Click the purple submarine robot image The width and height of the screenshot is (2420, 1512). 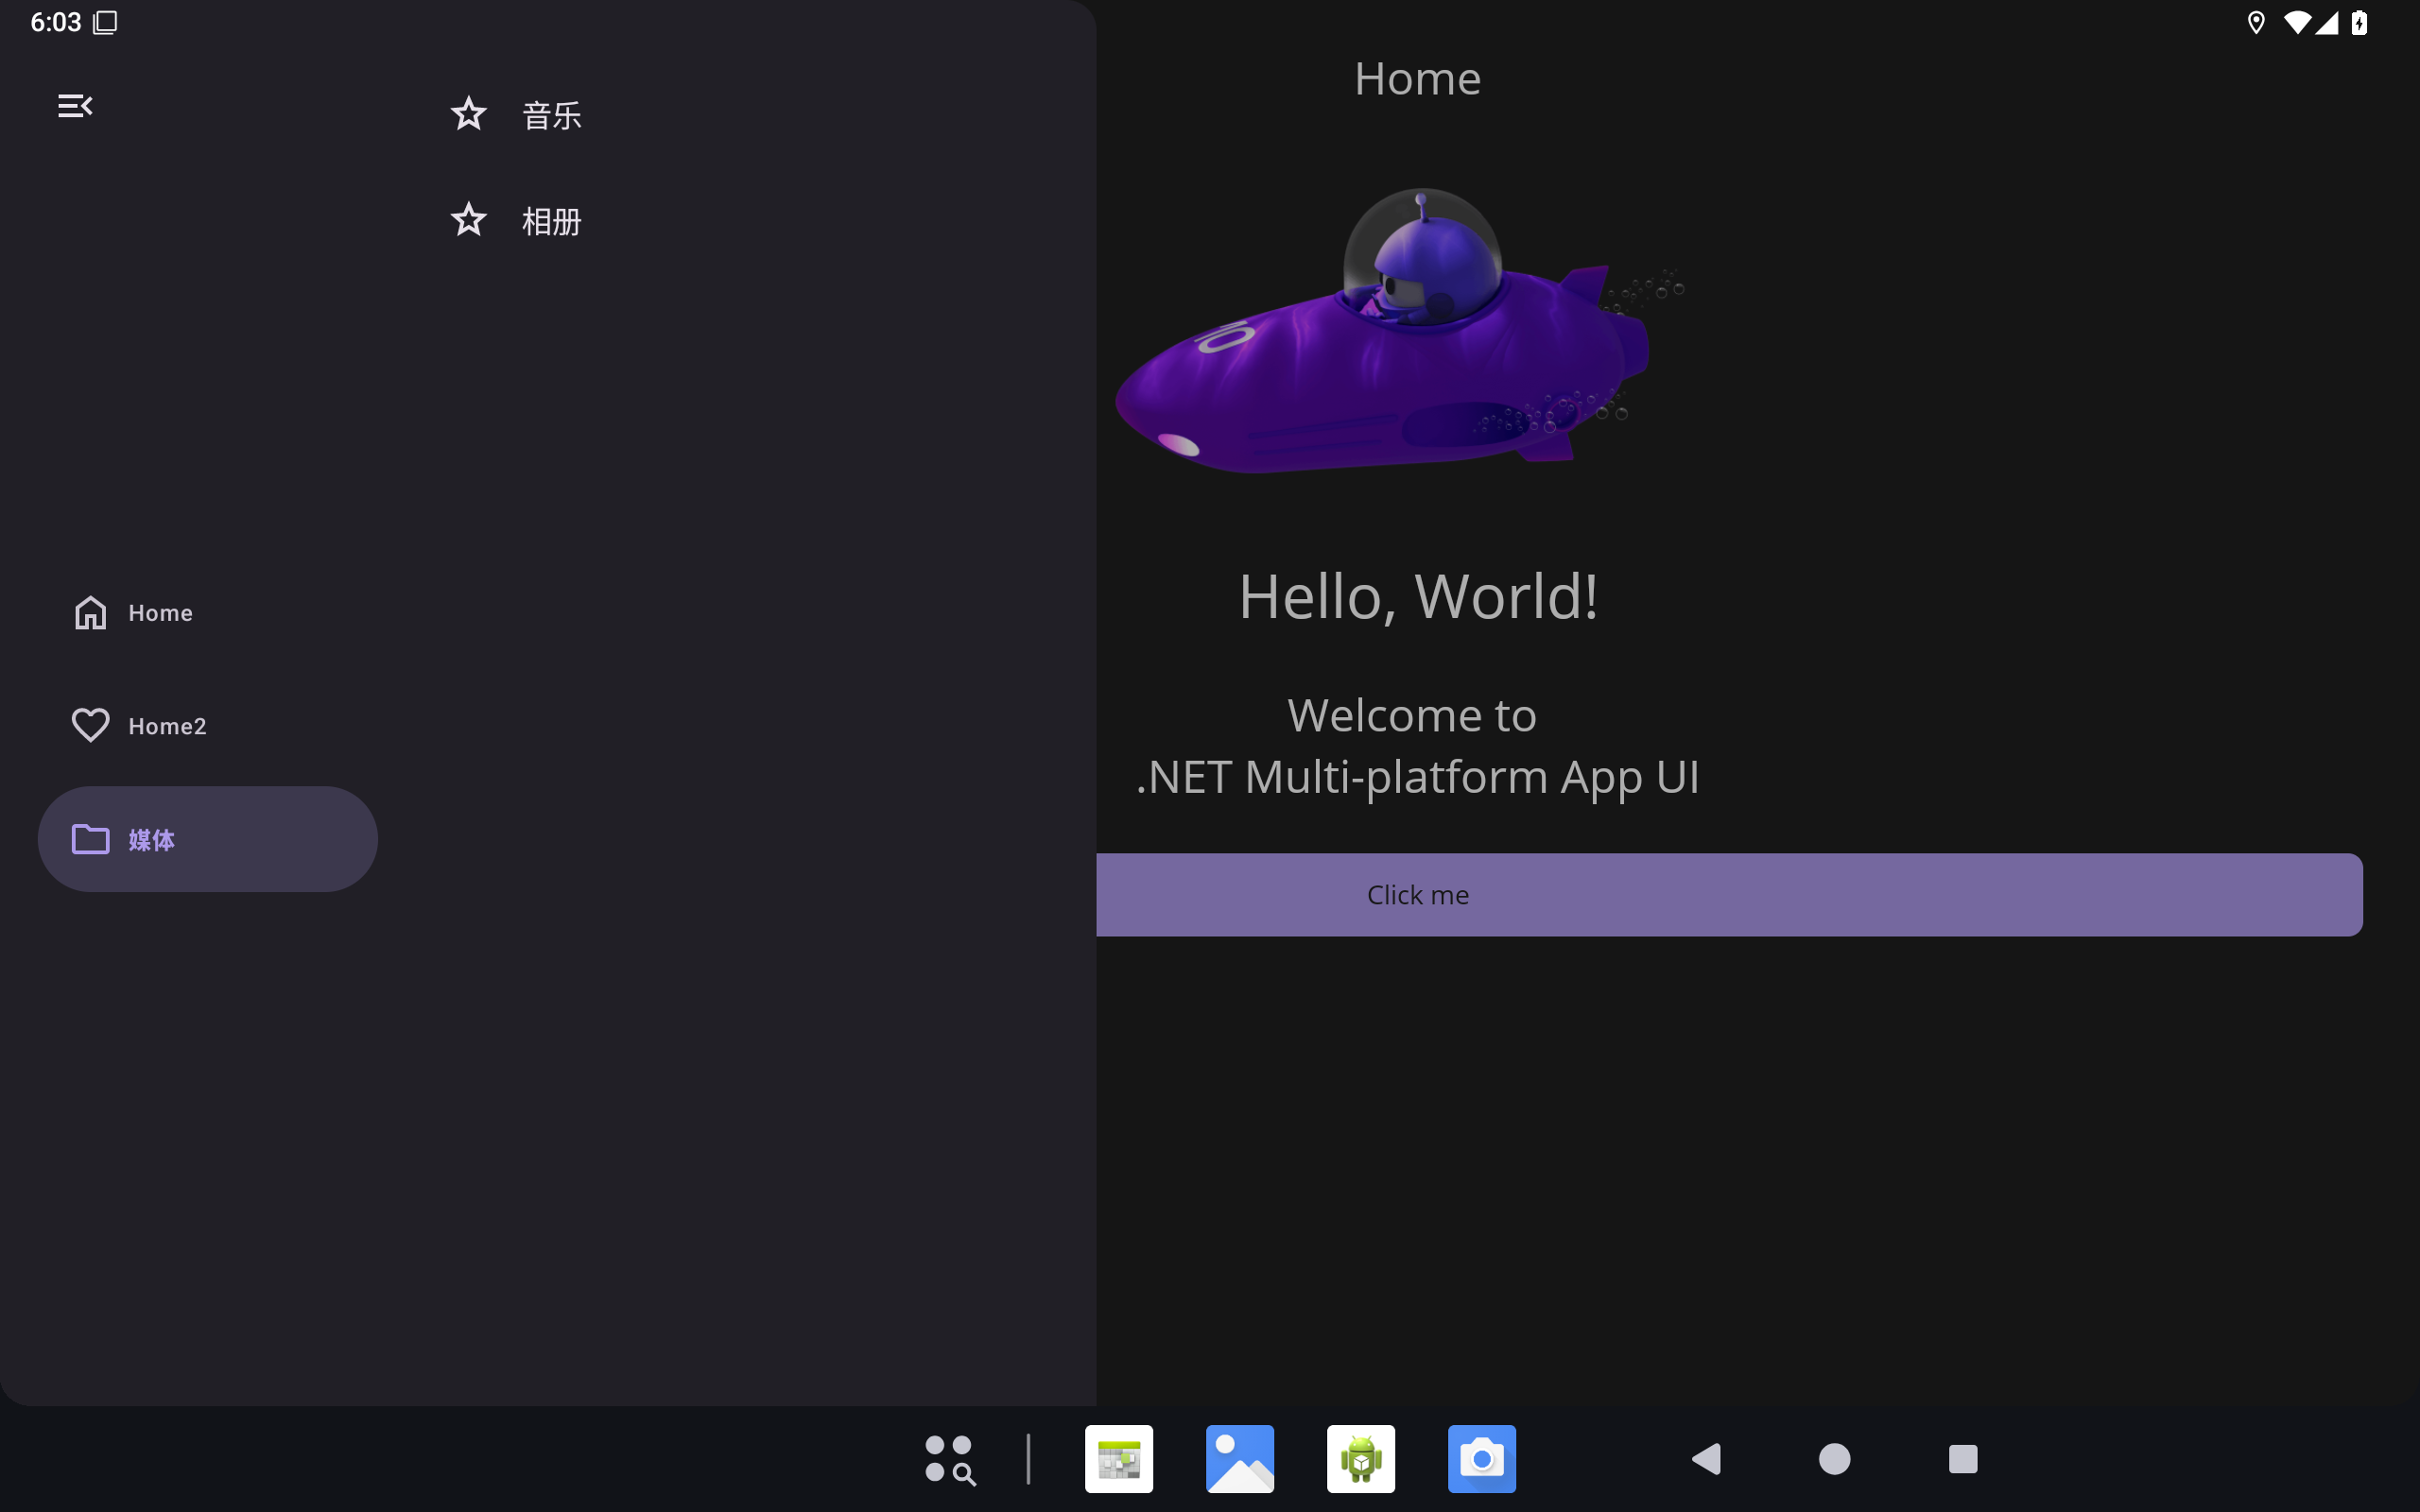[x=1400, y=331]
